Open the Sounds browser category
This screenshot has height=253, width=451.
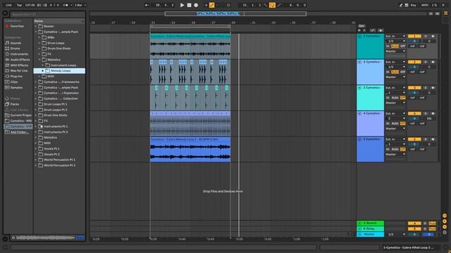point(16,43)
